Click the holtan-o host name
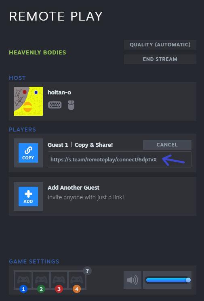This screenshot has width=204, height=301. (59, 92)
